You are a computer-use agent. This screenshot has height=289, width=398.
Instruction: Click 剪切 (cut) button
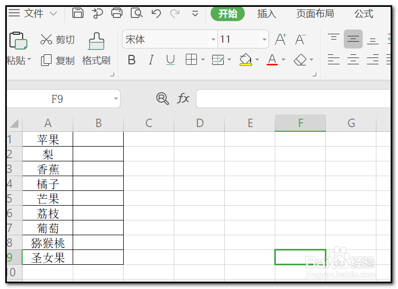[57, 40]
